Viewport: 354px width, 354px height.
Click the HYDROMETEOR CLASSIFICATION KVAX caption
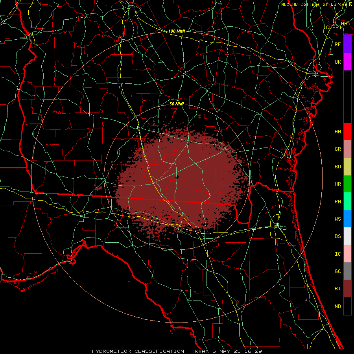coord(177,351)
